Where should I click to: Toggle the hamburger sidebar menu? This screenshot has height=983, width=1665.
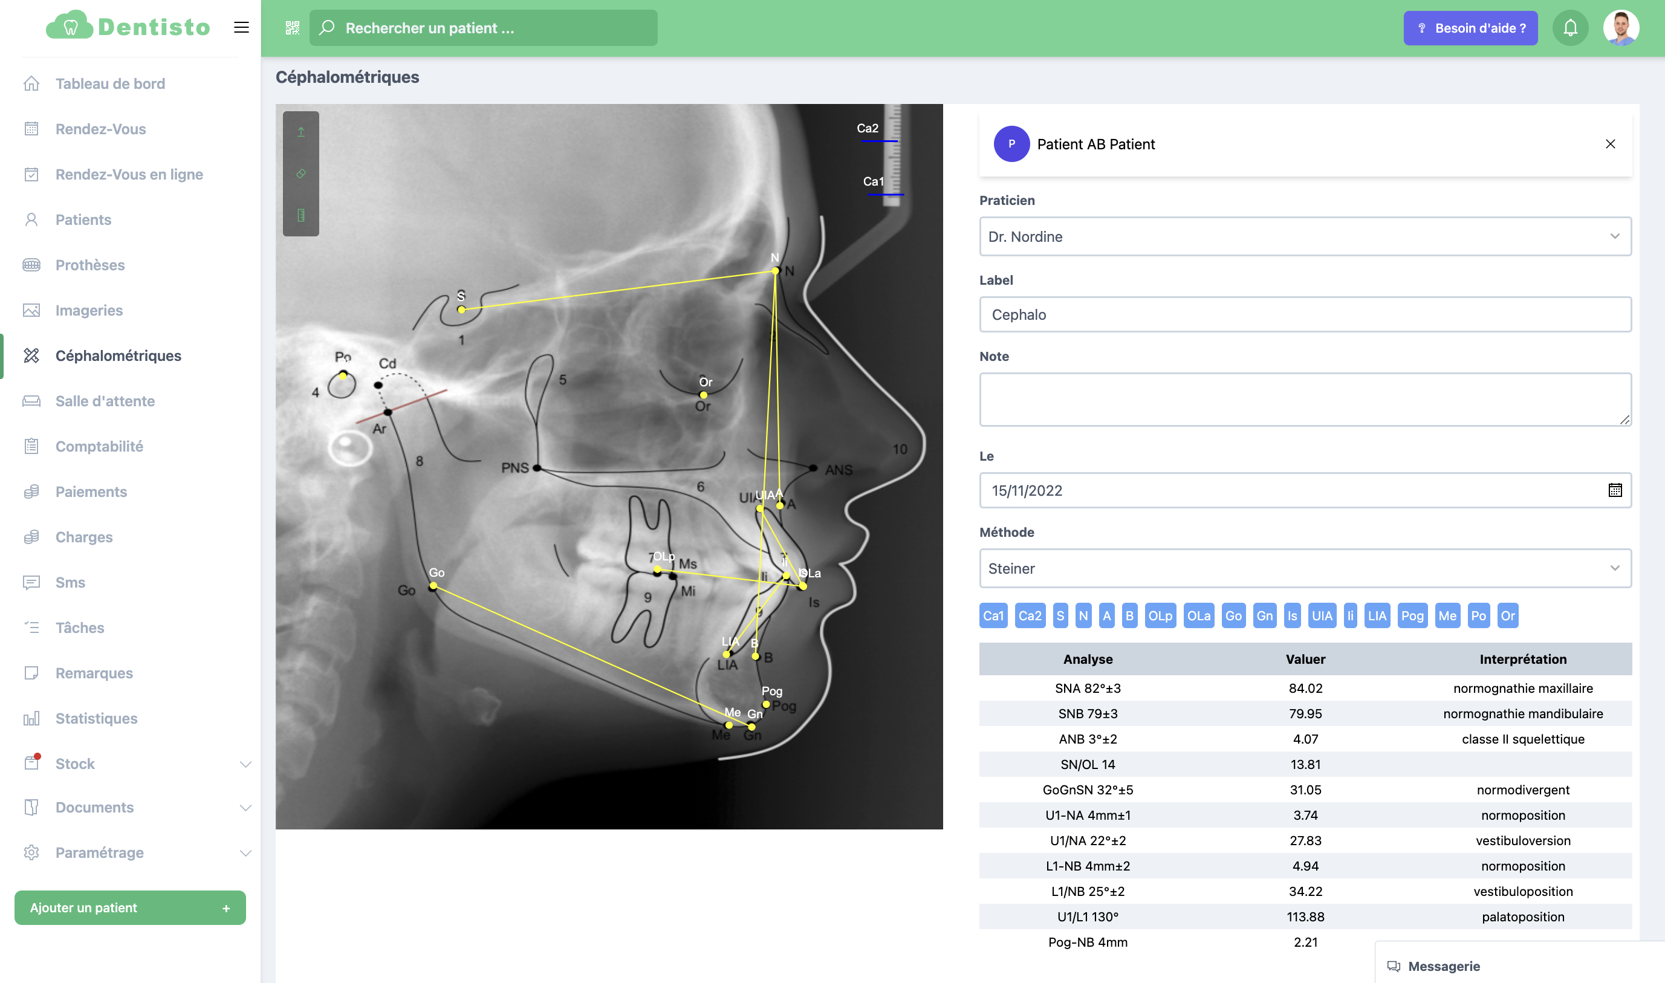click(x=241, y=27)
